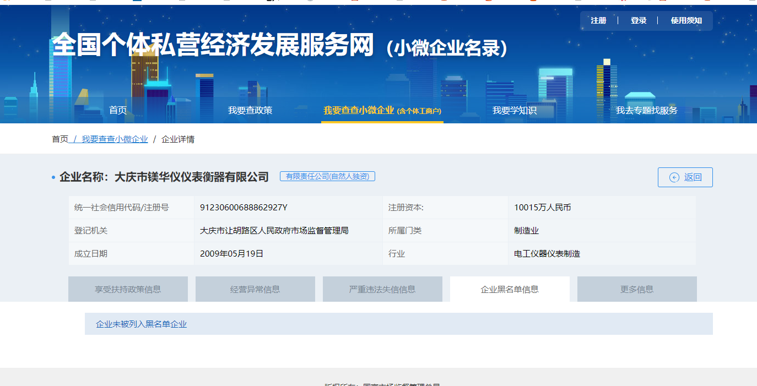Open the 严重违法失信信息 tab
The height and width of the screenshot is (386, 757).
click(382, 289)
